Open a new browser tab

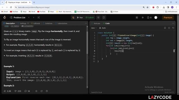coord(34,2)
